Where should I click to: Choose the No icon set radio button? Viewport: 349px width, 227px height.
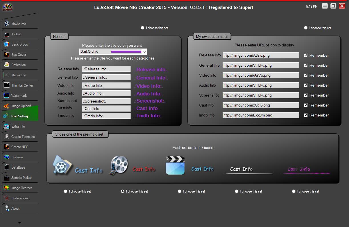coord(143,28)
